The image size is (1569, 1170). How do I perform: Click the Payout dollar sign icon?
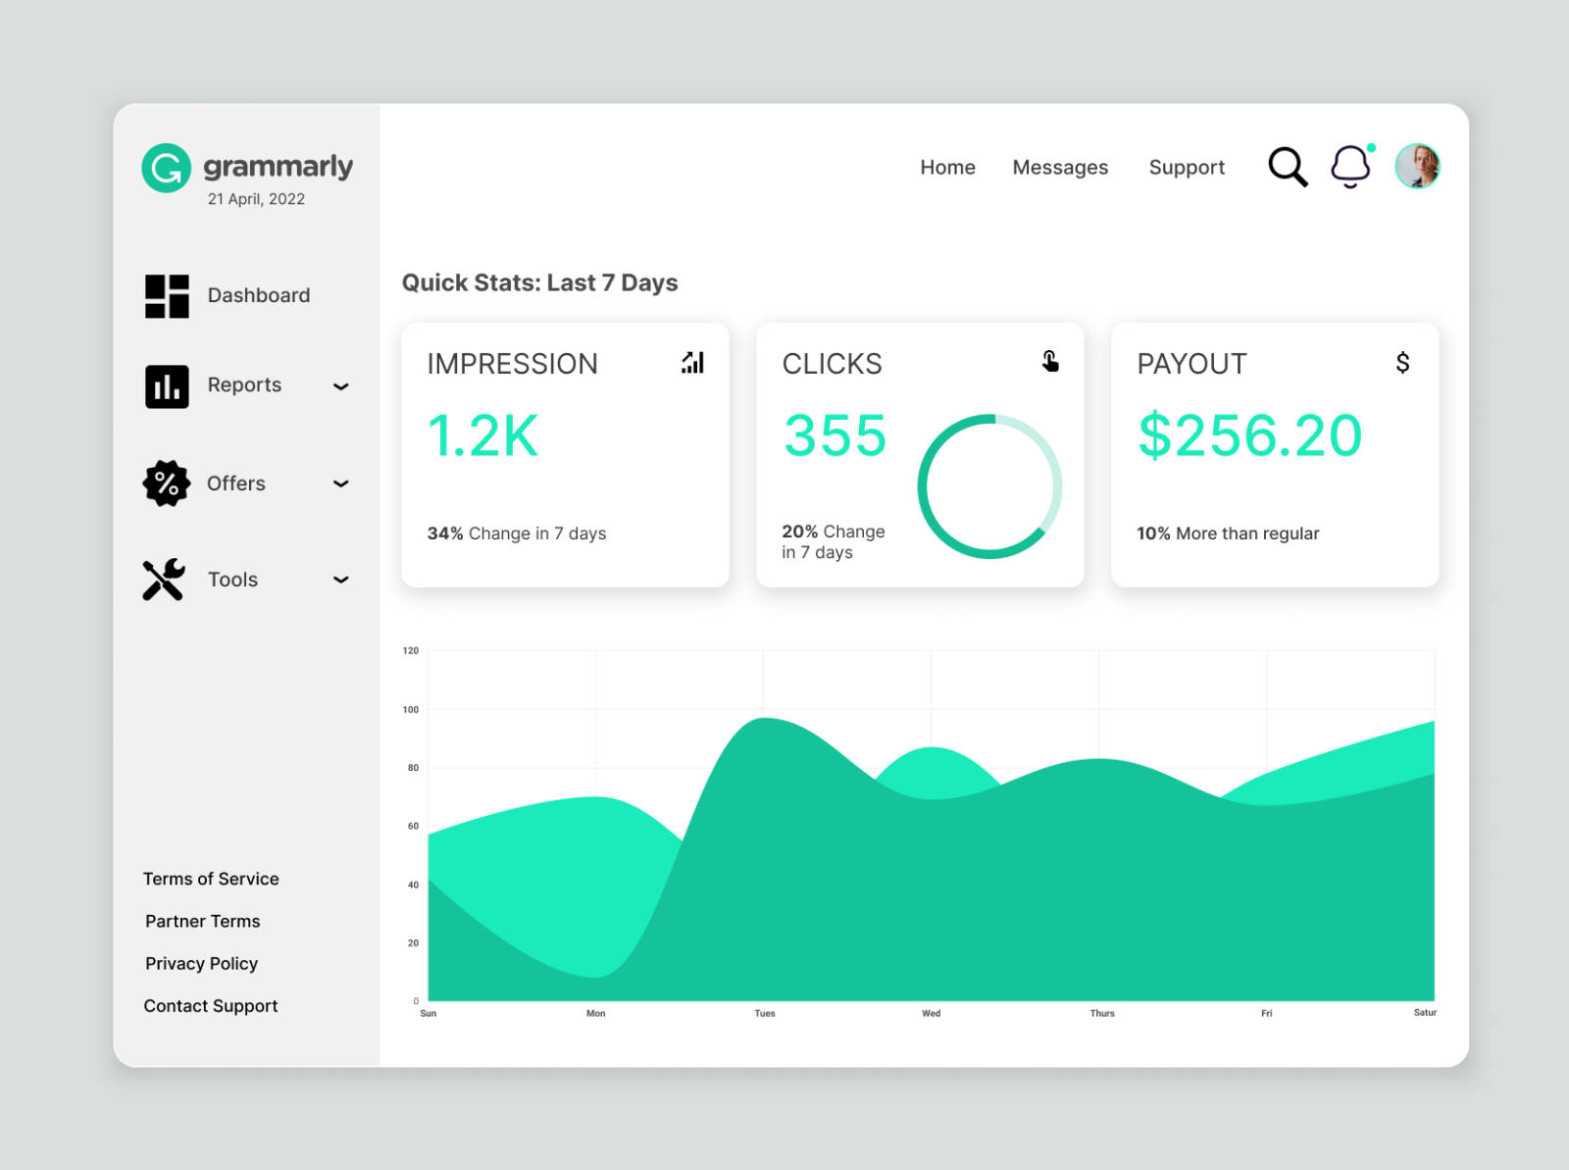tap(1403, 362)
